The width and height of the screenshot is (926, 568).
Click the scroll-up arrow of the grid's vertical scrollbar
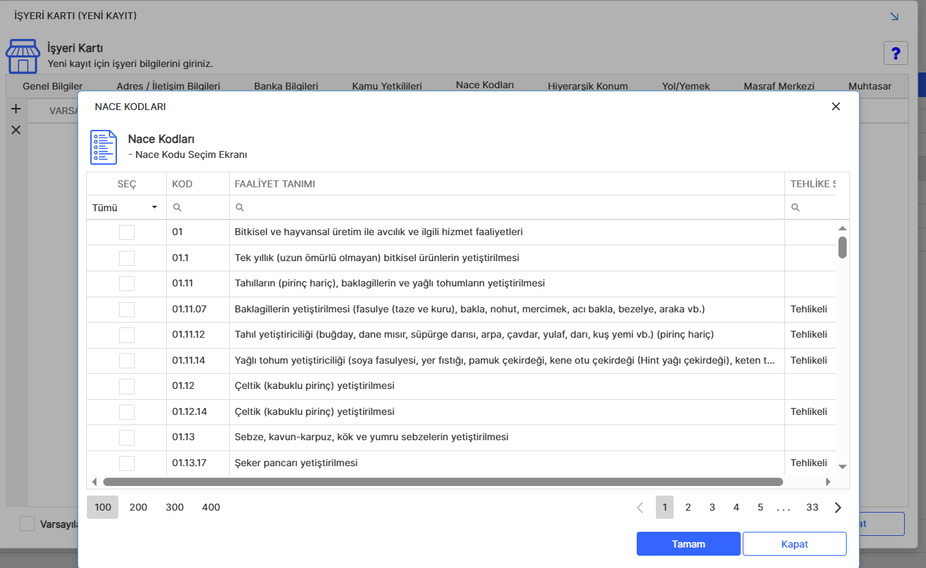coord(843,228)
